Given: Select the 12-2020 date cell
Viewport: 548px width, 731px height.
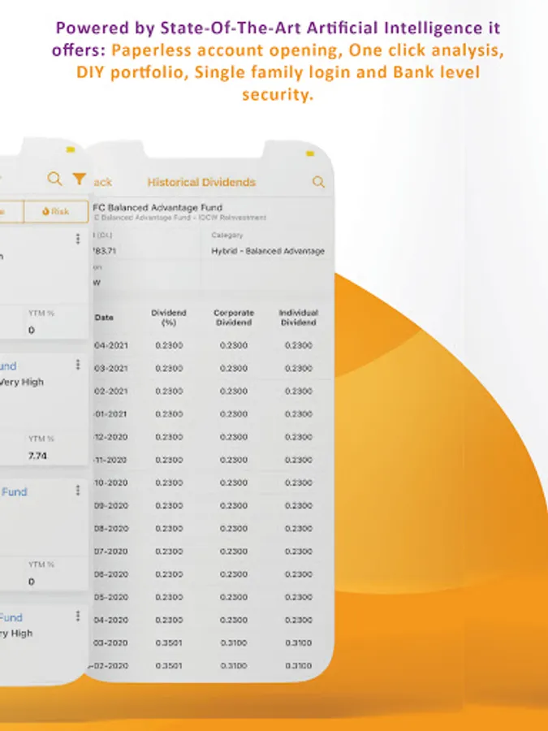Looking at the screenshot, I should pos(111,437).
